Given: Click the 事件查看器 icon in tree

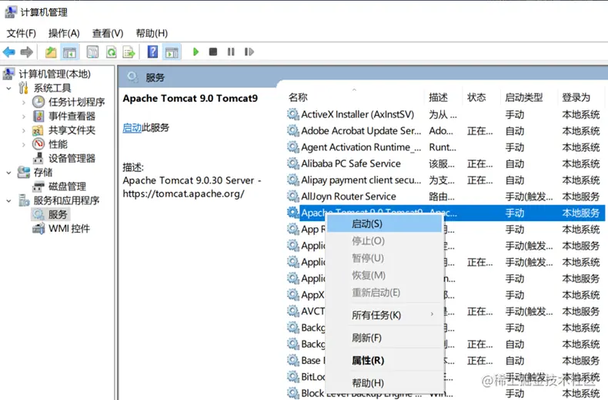Looking at the screenshot, I should point(38,116).
